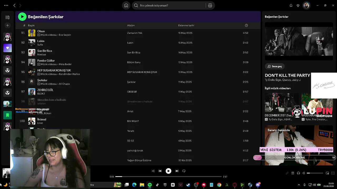The image size is (337, 189).
Task: Open the artist link Ece Seçkin
Action: 65,35
